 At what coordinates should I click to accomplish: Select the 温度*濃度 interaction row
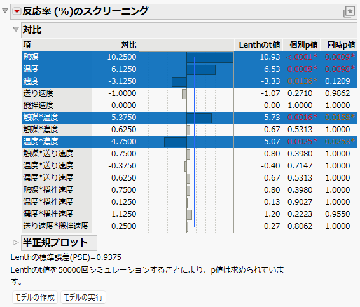pyautogui.click(x=190, y=142)
